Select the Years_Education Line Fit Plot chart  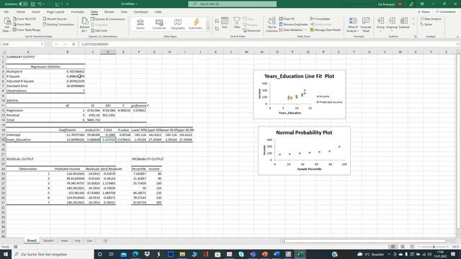(300, 94)
